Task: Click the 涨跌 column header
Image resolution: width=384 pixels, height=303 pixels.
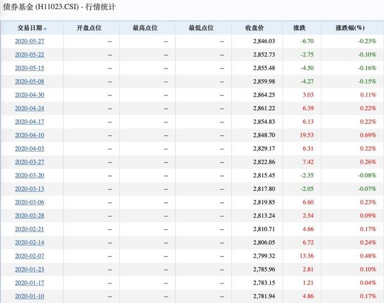Action: click(x=299, y=28)
